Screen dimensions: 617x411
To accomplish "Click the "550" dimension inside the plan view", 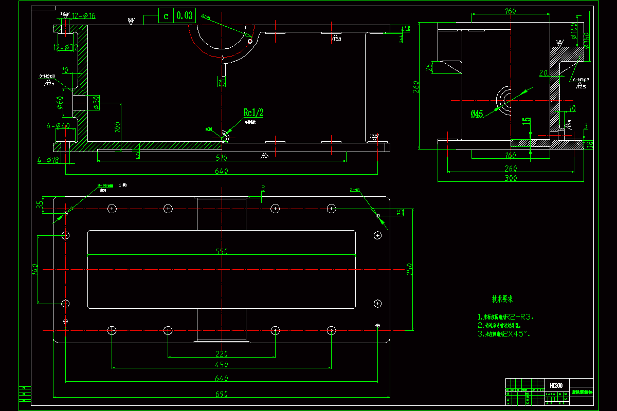I will [222, 252].
